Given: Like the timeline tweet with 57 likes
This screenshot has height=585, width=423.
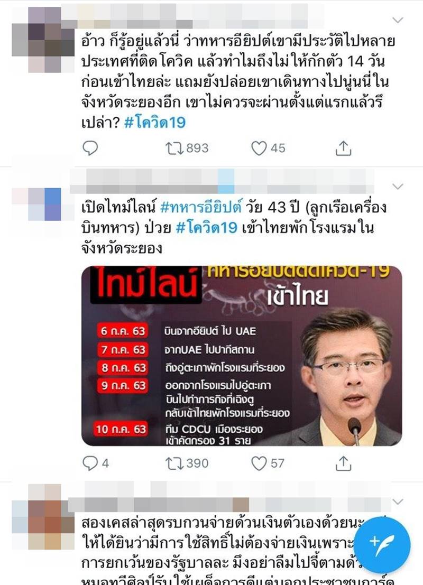Looking at the screenshot, I should click(268, 463).
